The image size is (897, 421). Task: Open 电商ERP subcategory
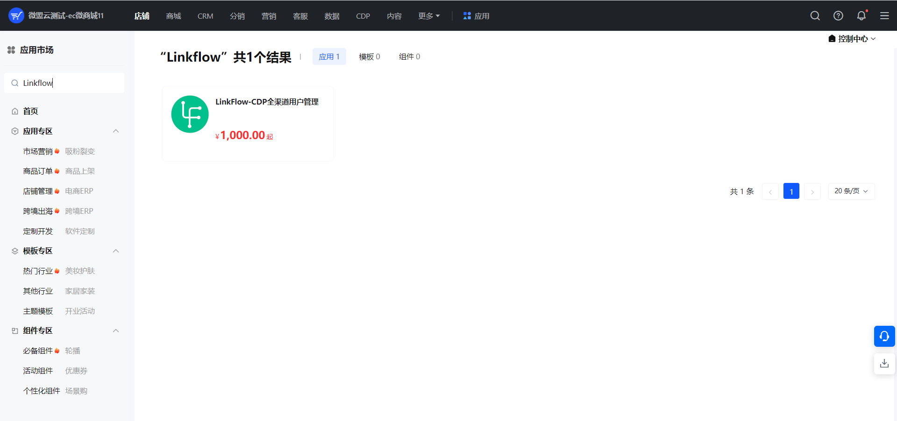tap(79, 191)
